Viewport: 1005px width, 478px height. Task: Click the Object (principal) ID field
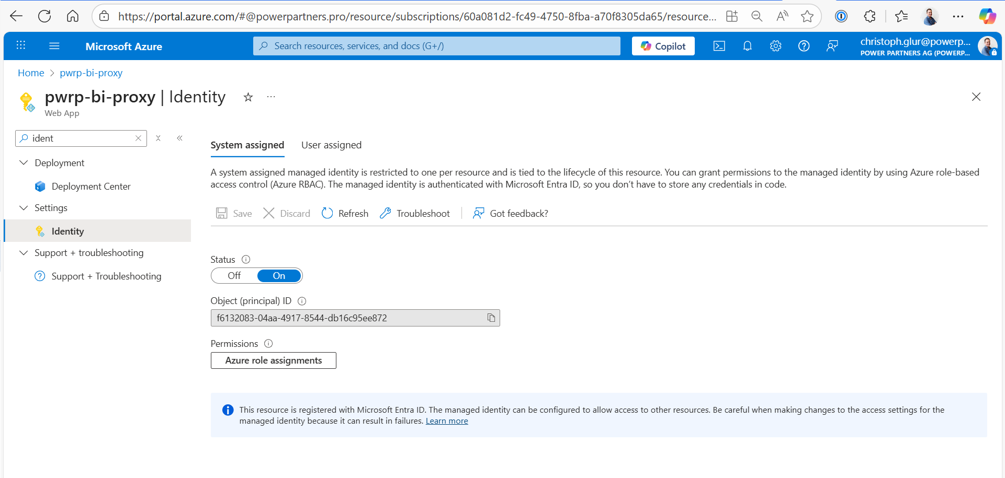pyautogui.click(x=355, y=318)
